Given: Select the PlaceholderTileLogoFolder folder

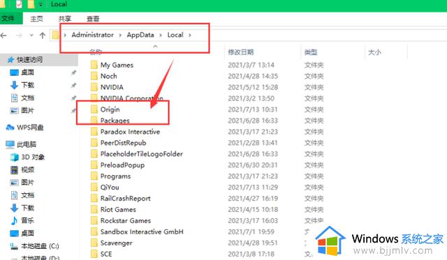Looking at the screenshot, I should pos(141,154).
